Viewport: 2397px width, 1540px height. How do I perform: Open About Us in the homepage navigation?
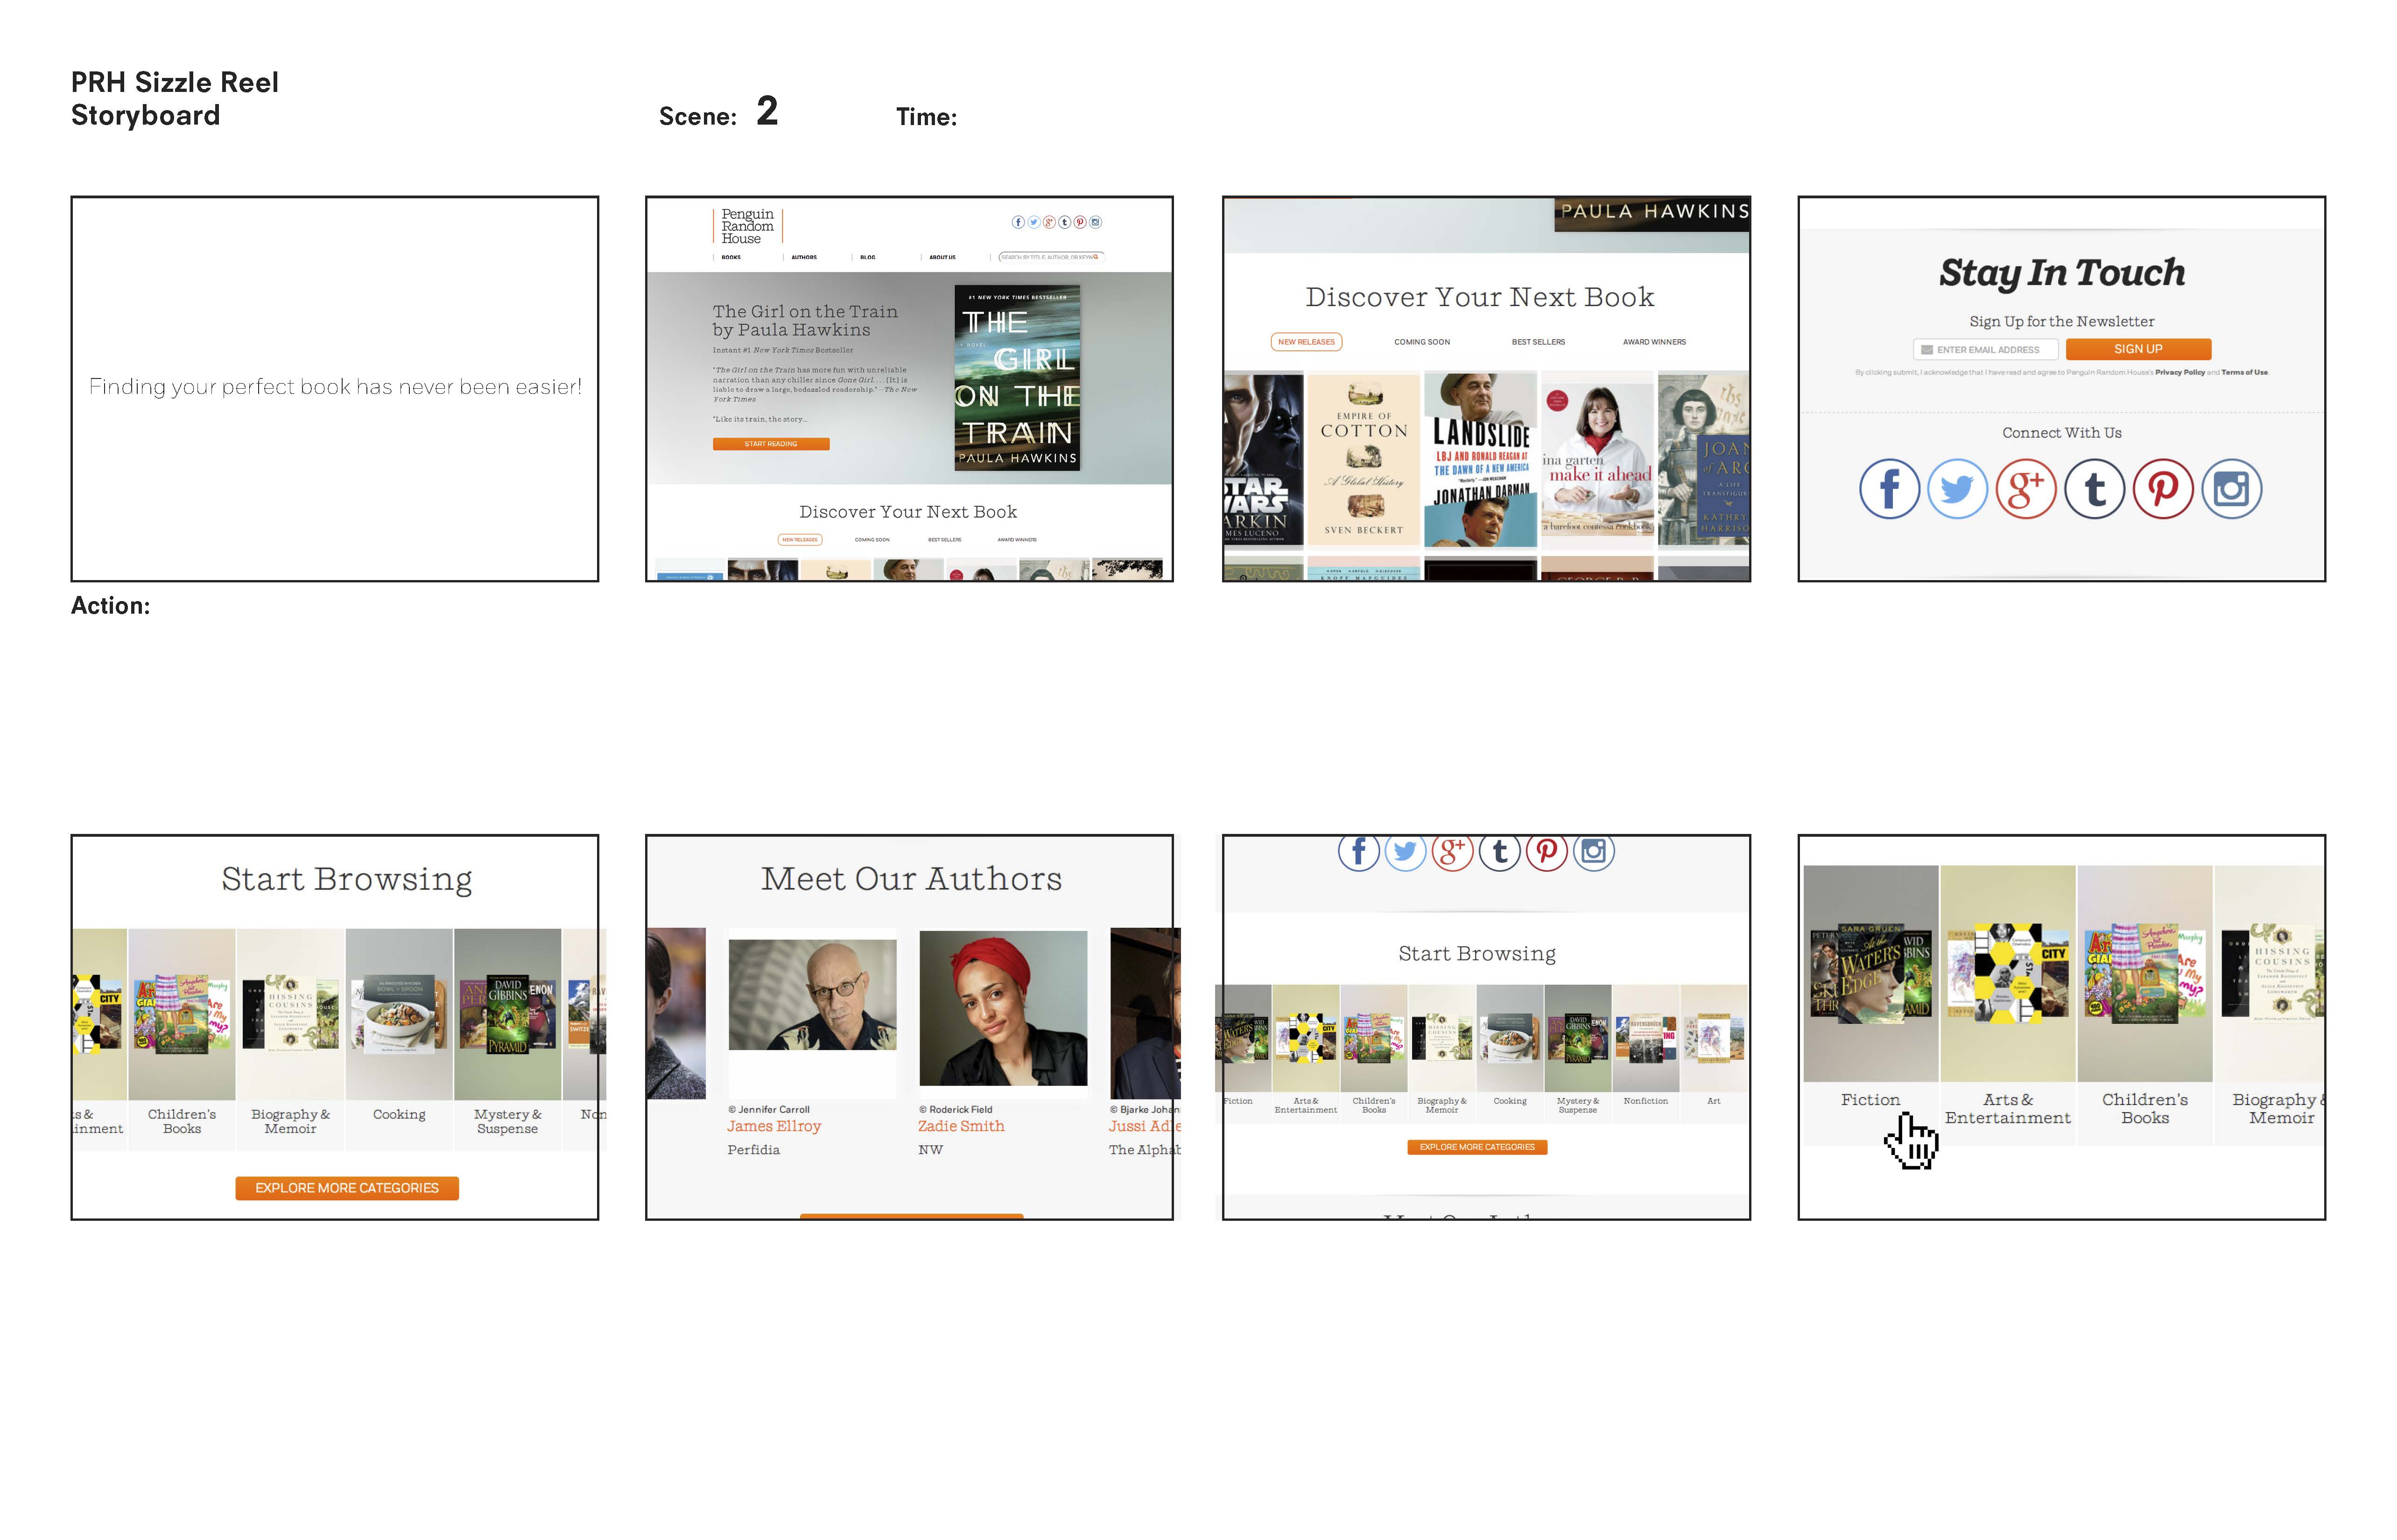click(x=942, y=257)
